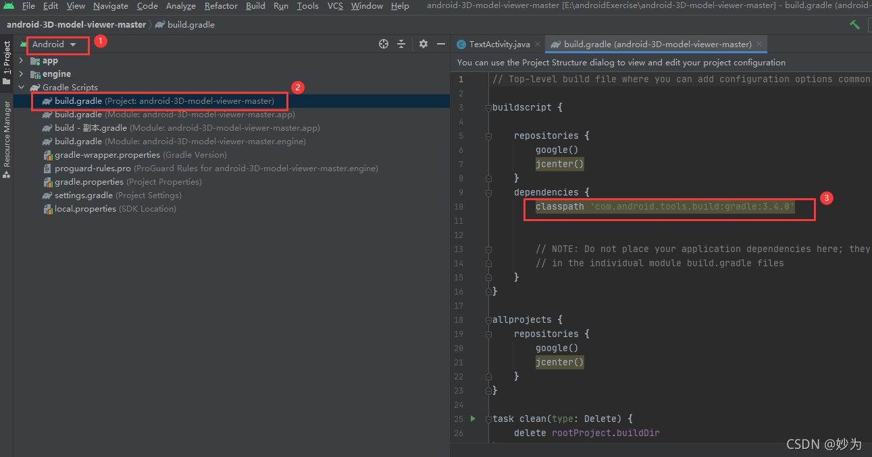Click the Android Studio logo icon

(x=9, y=6)
